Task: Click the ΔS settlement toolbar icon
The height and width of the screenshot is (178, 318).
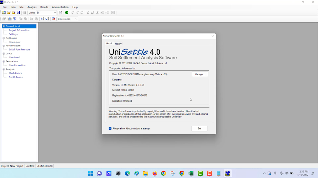Action: (93, 13)
